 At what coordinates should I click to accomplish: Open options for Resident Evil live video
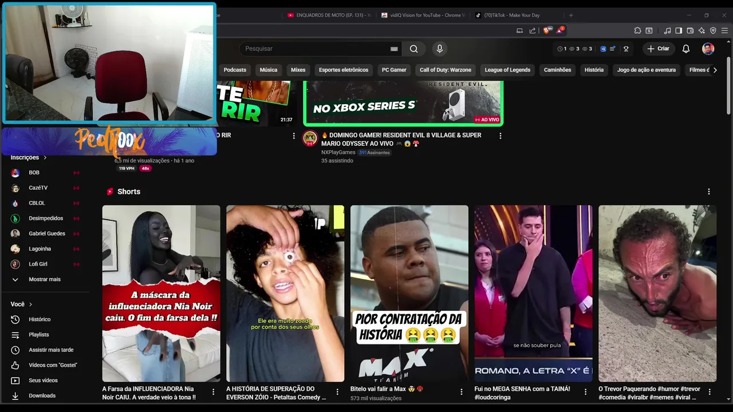click(500, 136)
